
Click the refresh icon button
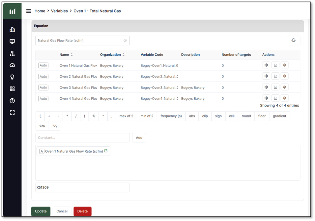pos(293,40)
